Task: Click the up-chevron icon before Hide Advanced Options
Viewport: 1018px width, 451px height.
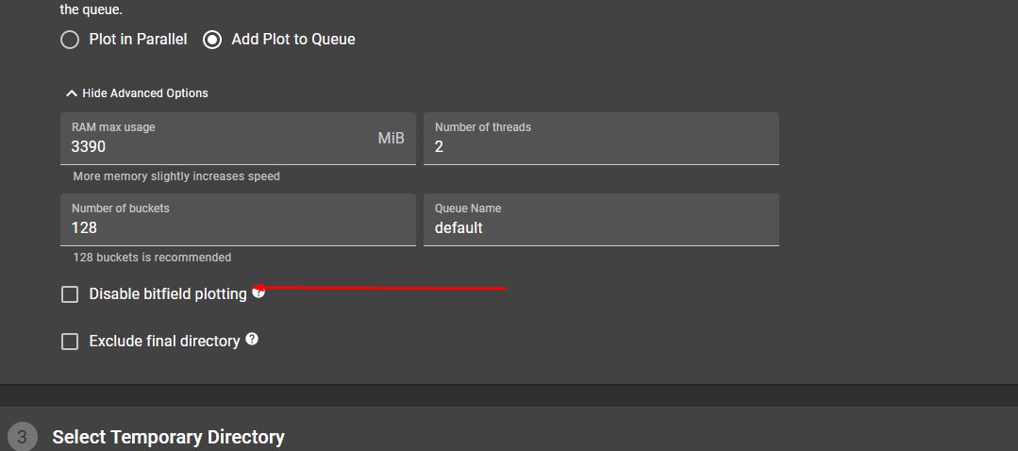Action: click(72, 93)
